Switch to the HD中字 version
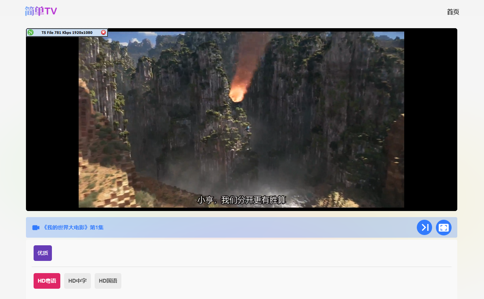484x299 pixels. coord(77,281)
